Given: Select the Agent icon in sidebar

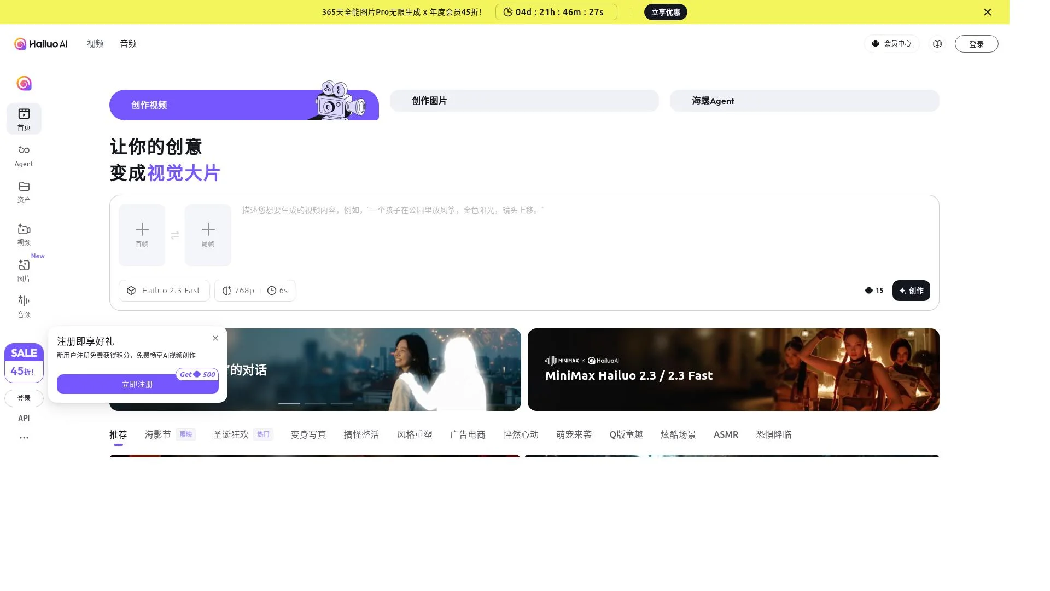Looking at the screenshot, I should coord(24,155).
